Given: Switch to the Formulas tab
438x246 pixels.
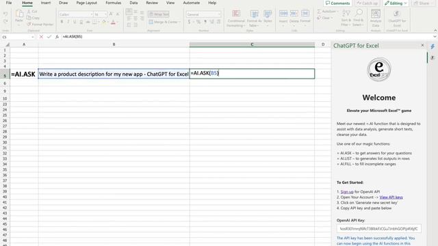Looking at the screenshot, I should [114, 3].
